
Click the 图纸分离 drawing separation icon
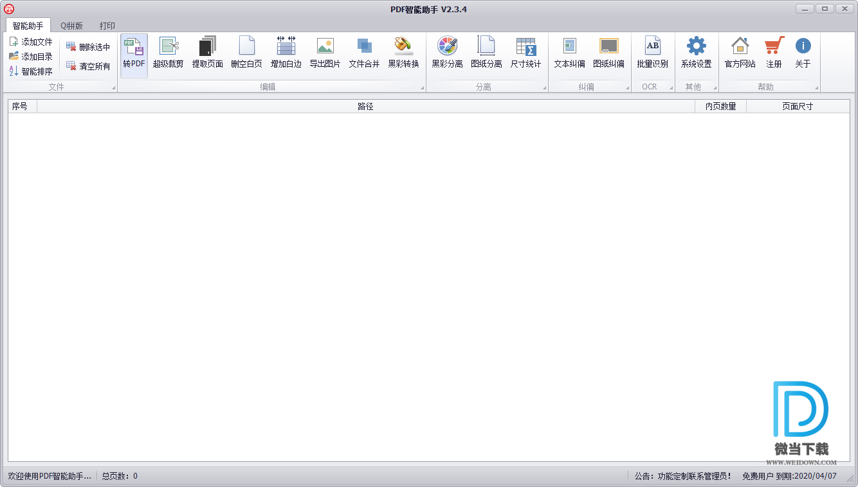(486, 46)
